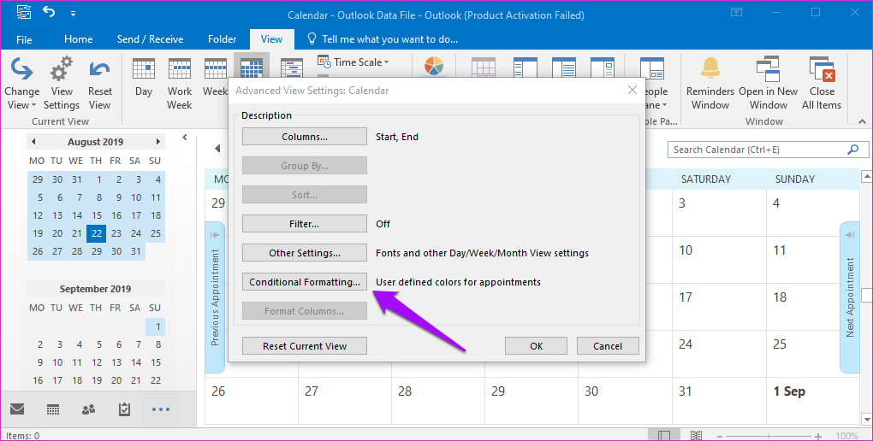
Task: Open People from the navigation bar
Action: (x=88, y=410)
